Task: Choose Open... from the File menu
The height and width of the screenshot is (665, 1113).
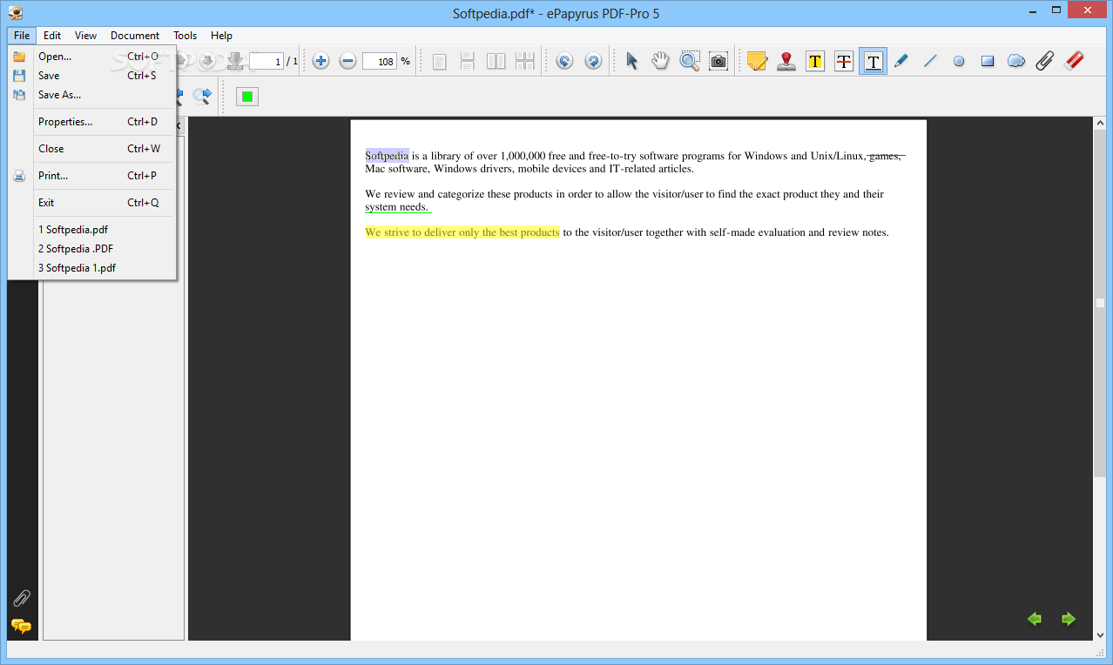Action: pos(92,57)
